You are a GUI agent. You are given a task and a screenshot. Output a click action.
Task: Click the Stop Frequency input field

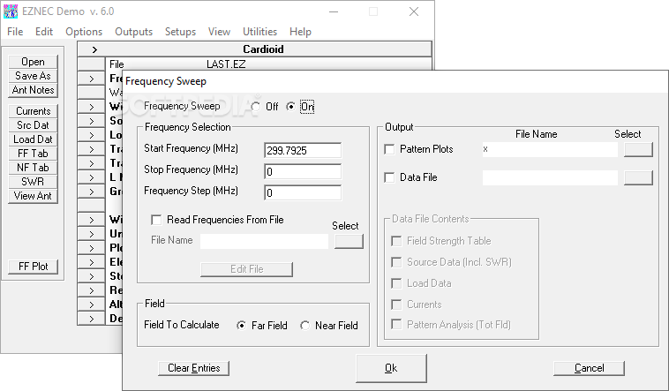point(303,171)
